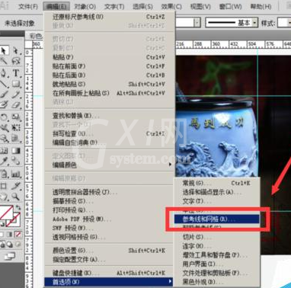Choose 颜色设置(G) menu entry
This screenshot has width=291, height=288.
pos(110,251)
